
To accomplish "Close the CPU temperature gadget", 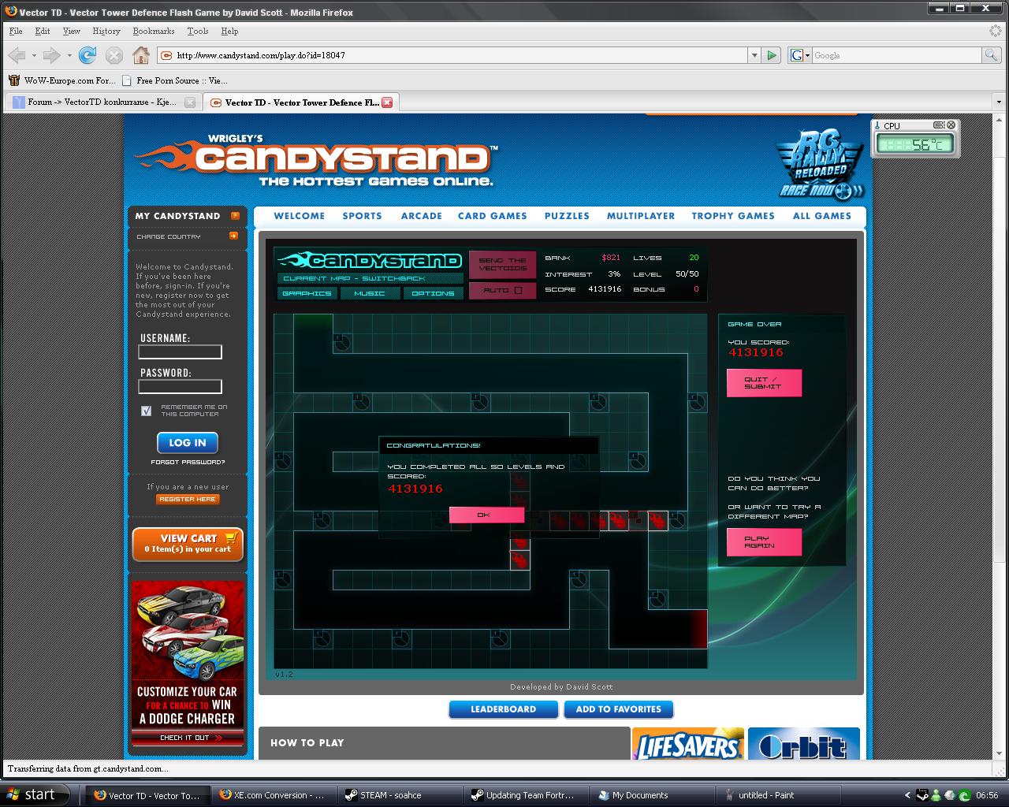I will 951,125.
